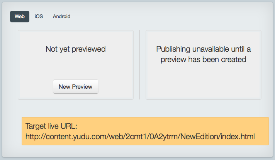This screenshot has height=160, width=275.
Task: Click the empty lower area of the publishing panel
Action: pos(204,82)
